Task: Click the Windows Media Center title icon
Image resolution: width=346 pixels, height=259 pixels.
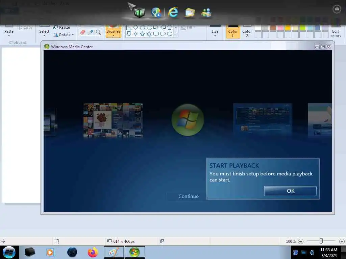Action: (x=47, y=47)
